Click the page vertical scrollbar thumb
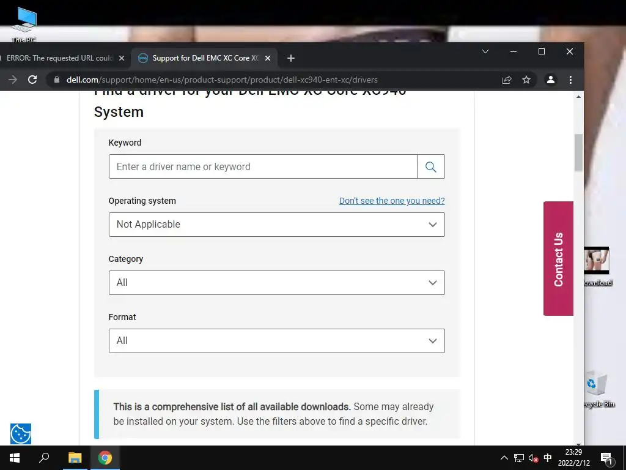The image size is (626, 470). tap(578, 152)
